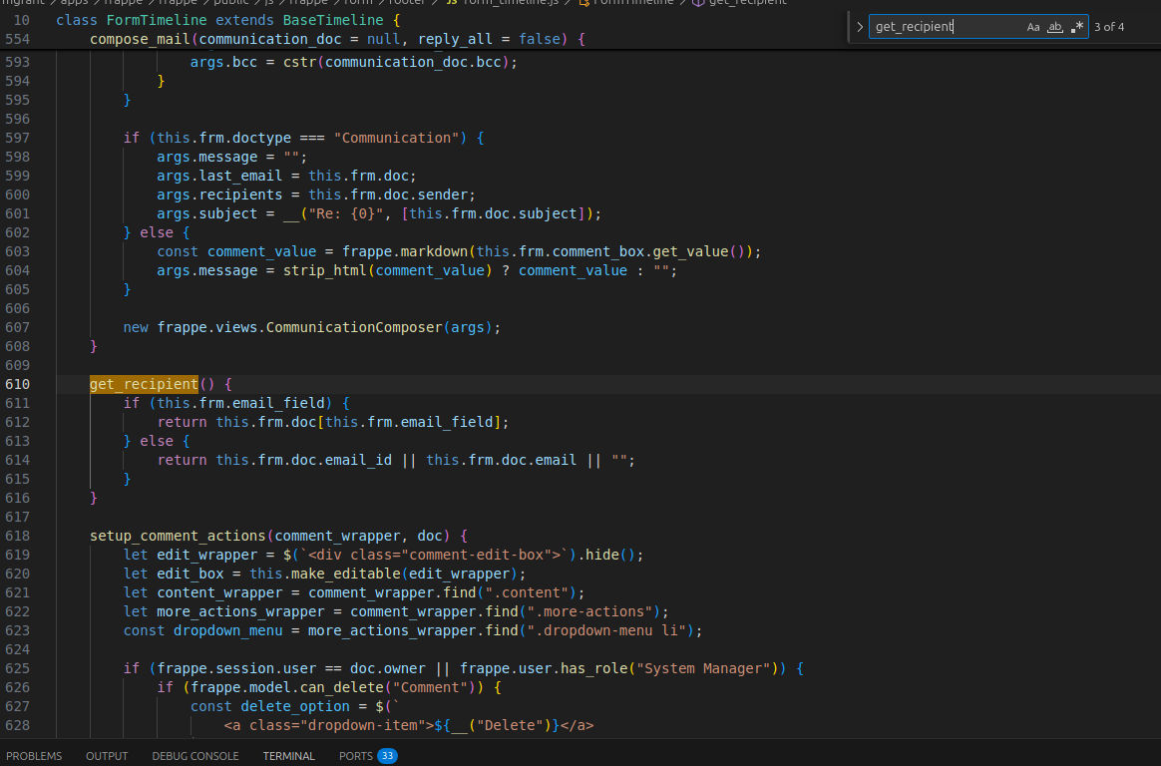Switch to the TERMINAL tab
Image resolution: width=1161 pixels, height=766 pixels.
pyautogui.click(x=288, y=756)
